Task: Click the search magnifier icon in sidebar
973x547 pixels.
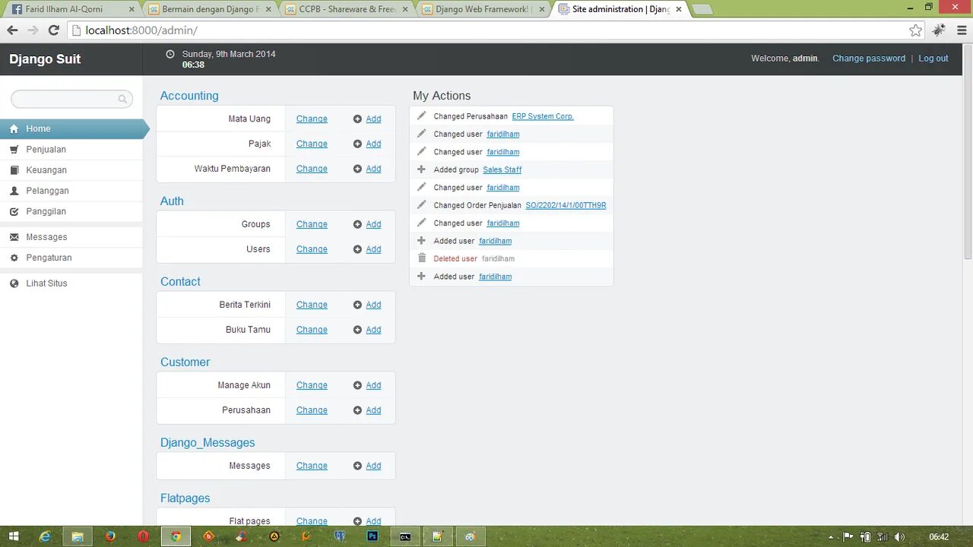Action: pos(122,99)
